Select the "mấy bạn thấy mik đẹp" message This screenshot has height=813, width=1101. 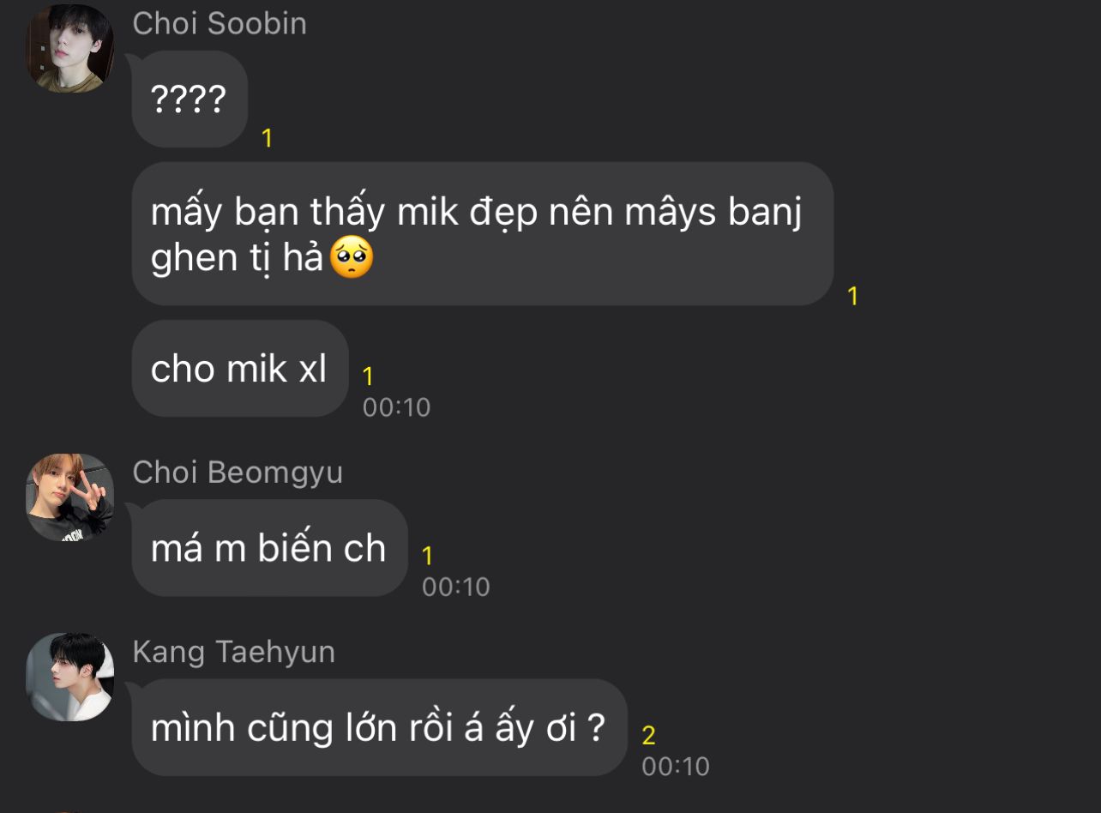[483, 233]
